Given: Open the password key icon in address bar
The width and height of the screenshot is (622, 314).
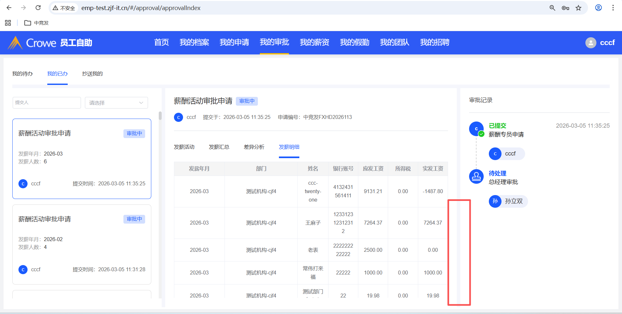Looking at the screenshot, I should [565, 8].
